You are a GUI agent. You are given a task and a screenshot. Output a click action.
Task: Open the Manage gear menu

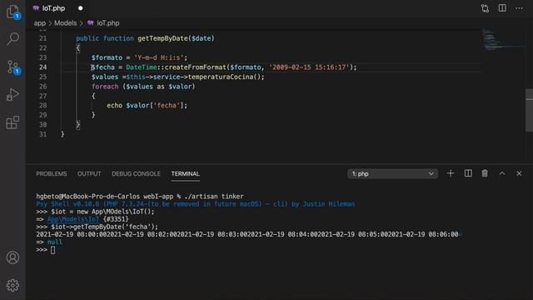coord(13,285)
